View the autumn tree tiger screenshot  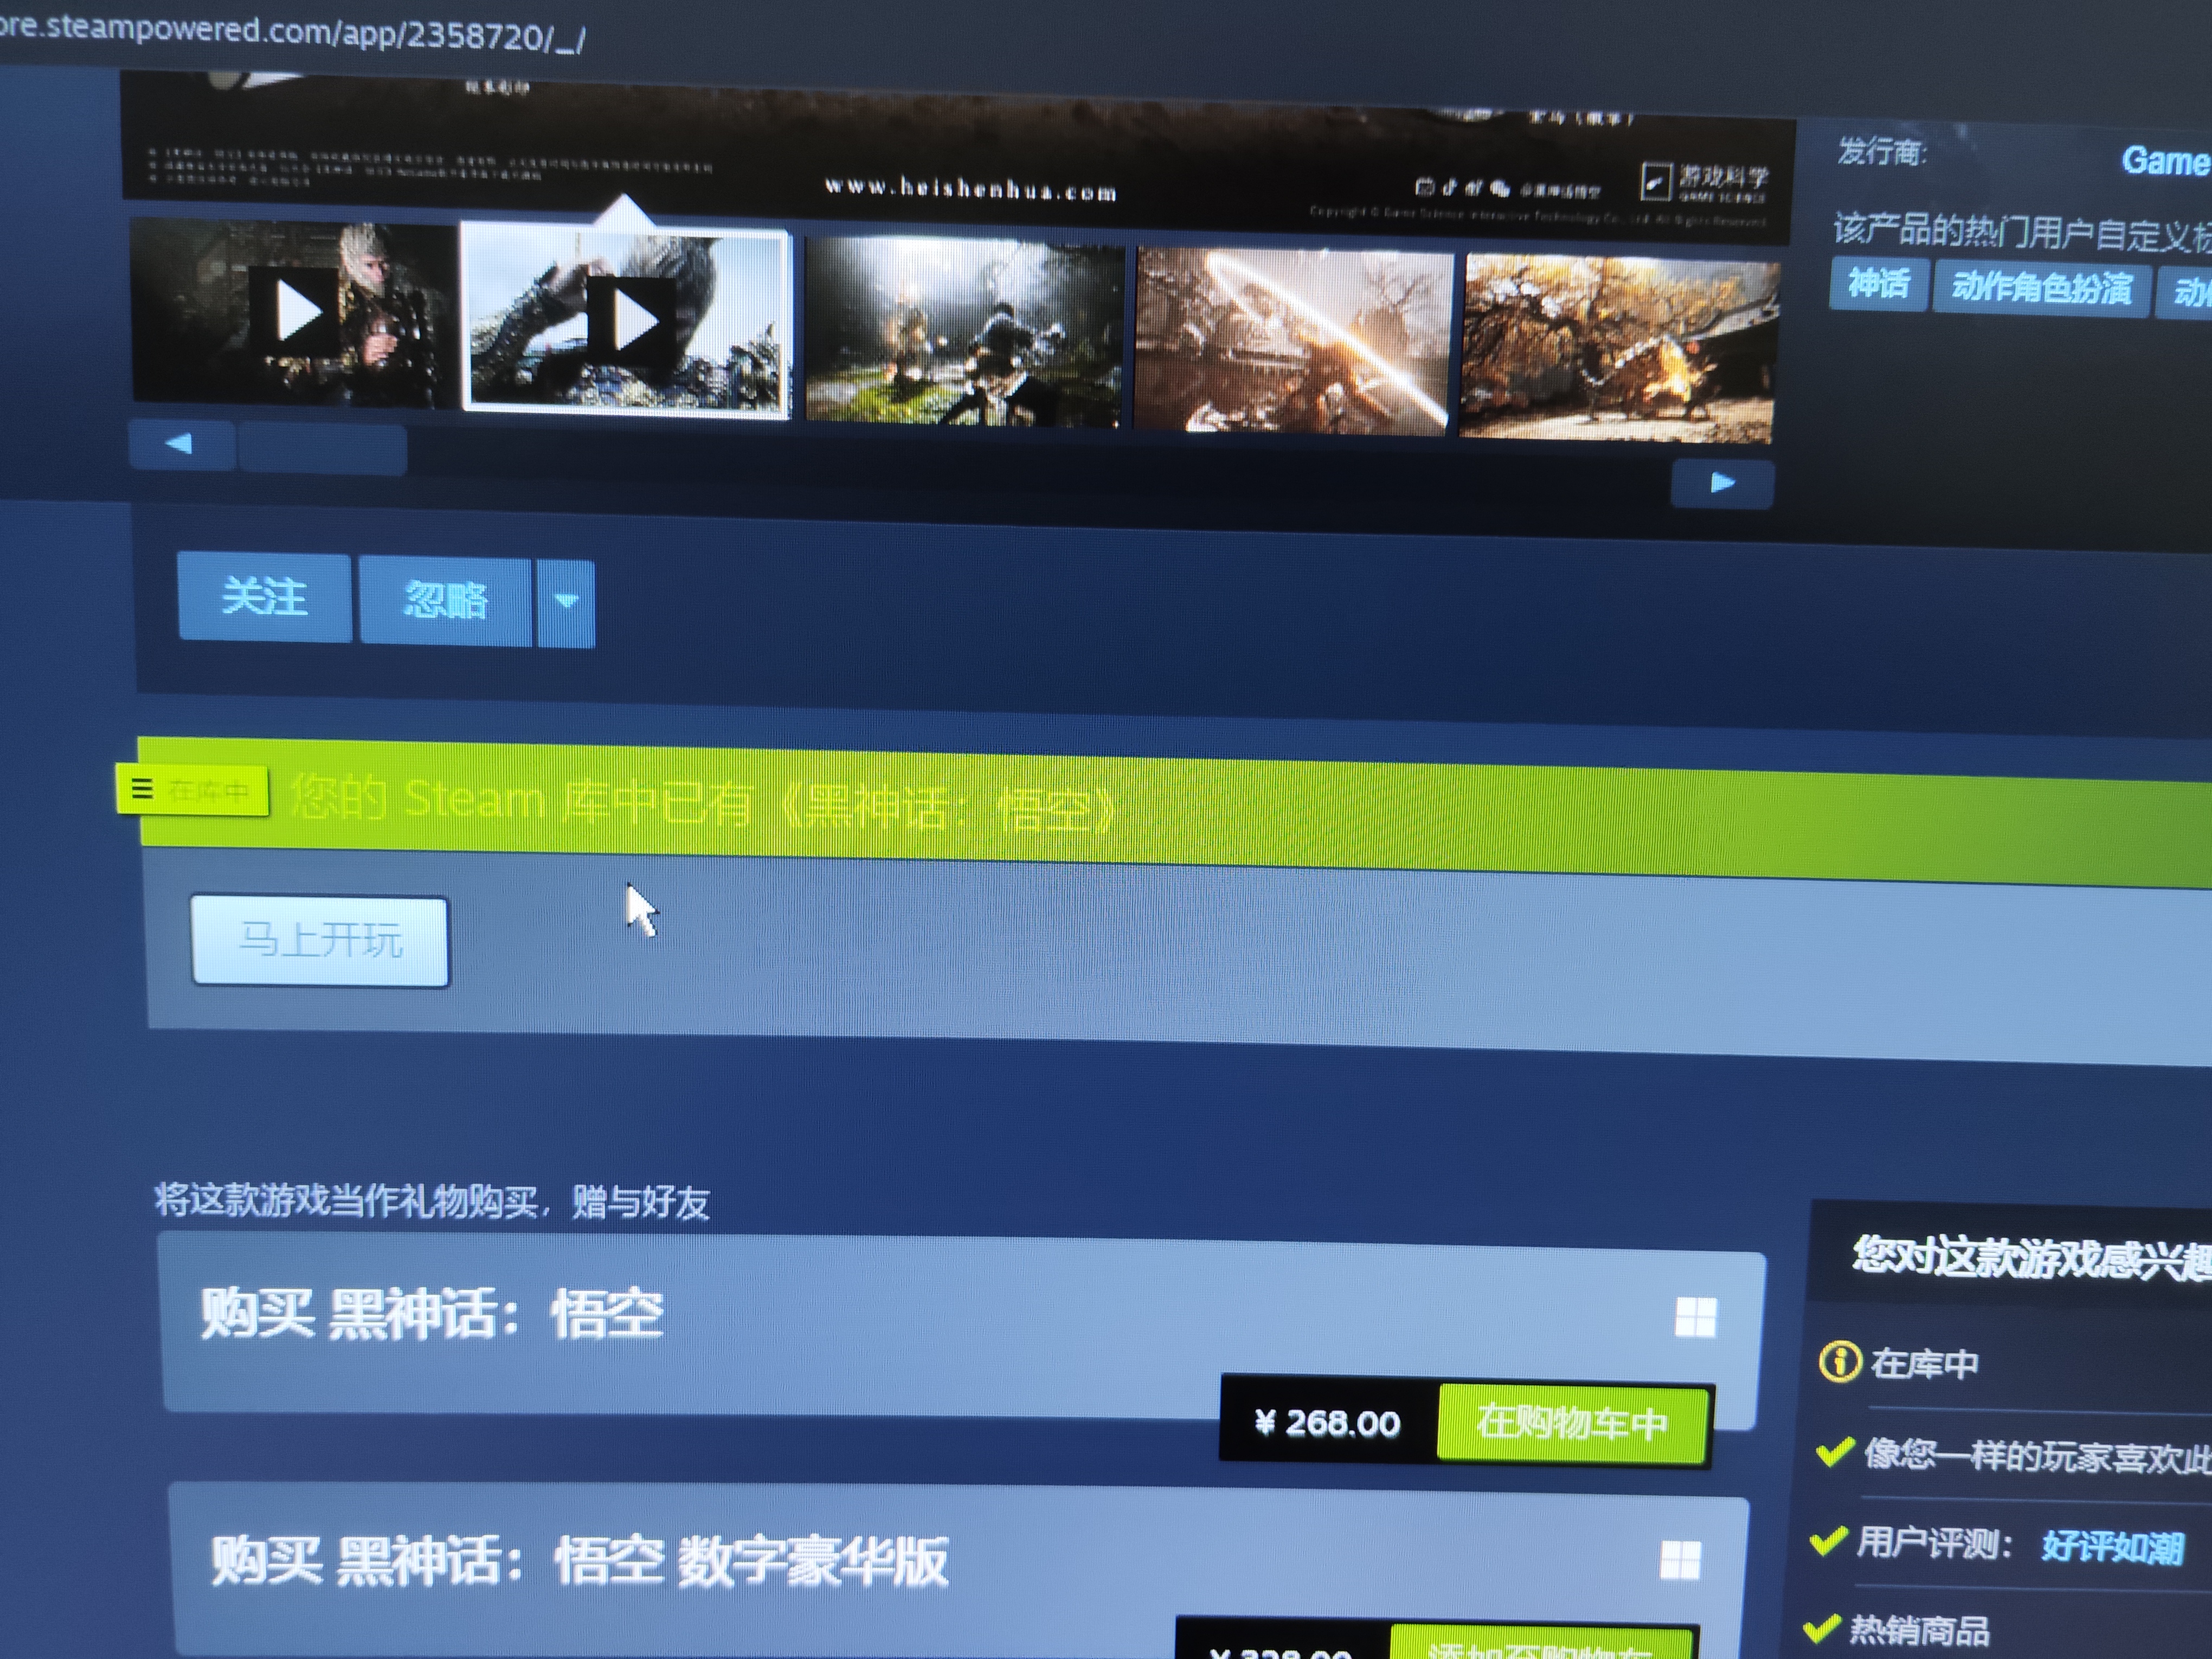tap(1620, 349)
